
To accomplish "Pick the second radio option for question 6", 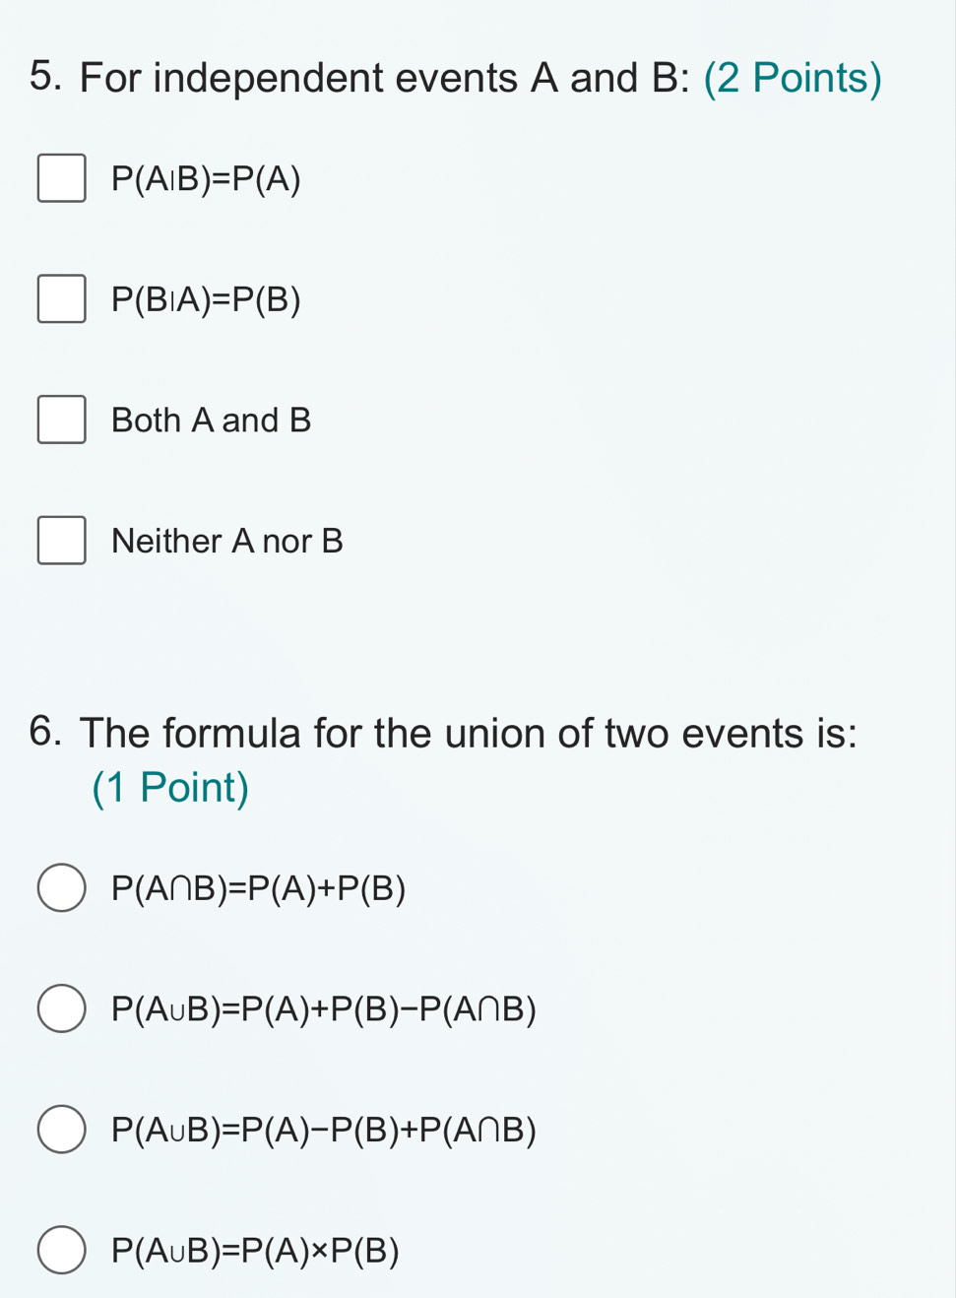I will [x=60, y=1008].
